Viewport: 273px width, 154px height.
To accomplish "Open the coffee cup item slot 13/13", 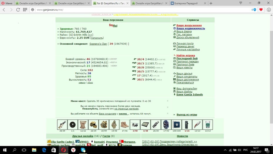I will pos(208,125).
